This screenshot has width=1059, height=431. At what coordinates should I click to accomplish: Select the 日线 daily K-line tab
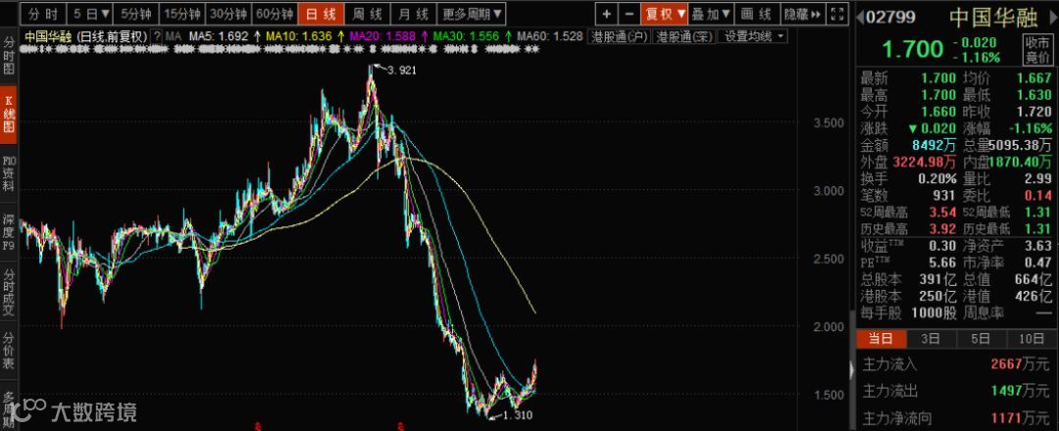coord(321,14)
